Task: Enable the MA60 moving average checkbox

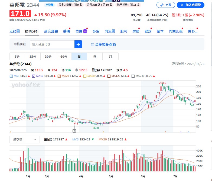Action: pyautogui.click(x=85, y=76)
